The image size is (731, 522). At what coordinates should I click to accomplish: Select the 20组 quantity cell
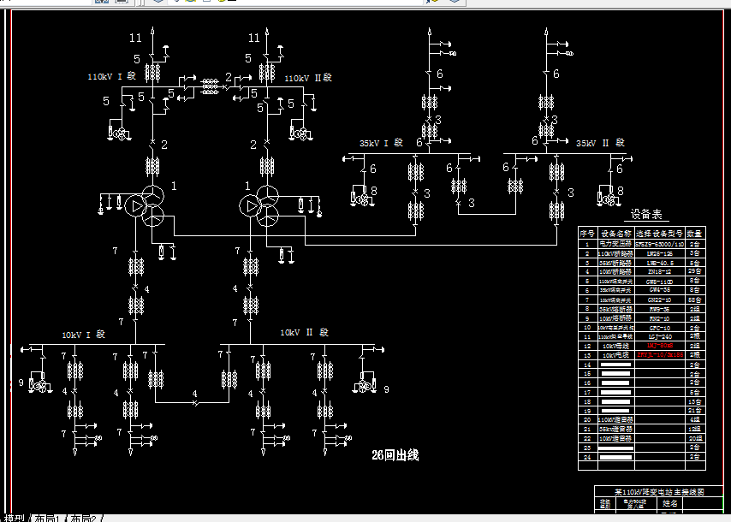coord(695,438)
